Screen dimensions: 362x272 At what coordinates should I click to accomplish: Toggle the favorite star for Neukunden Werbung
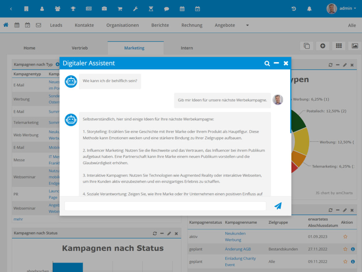pos(345,237)
